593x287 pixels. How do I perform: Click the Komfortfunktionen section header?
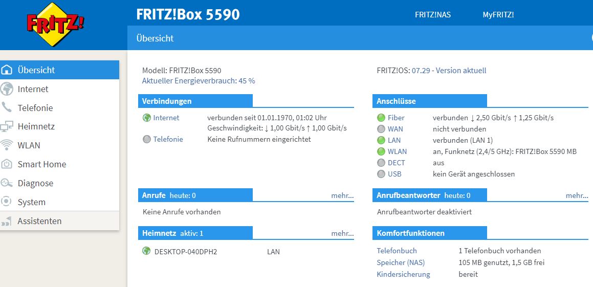(430, 233)
